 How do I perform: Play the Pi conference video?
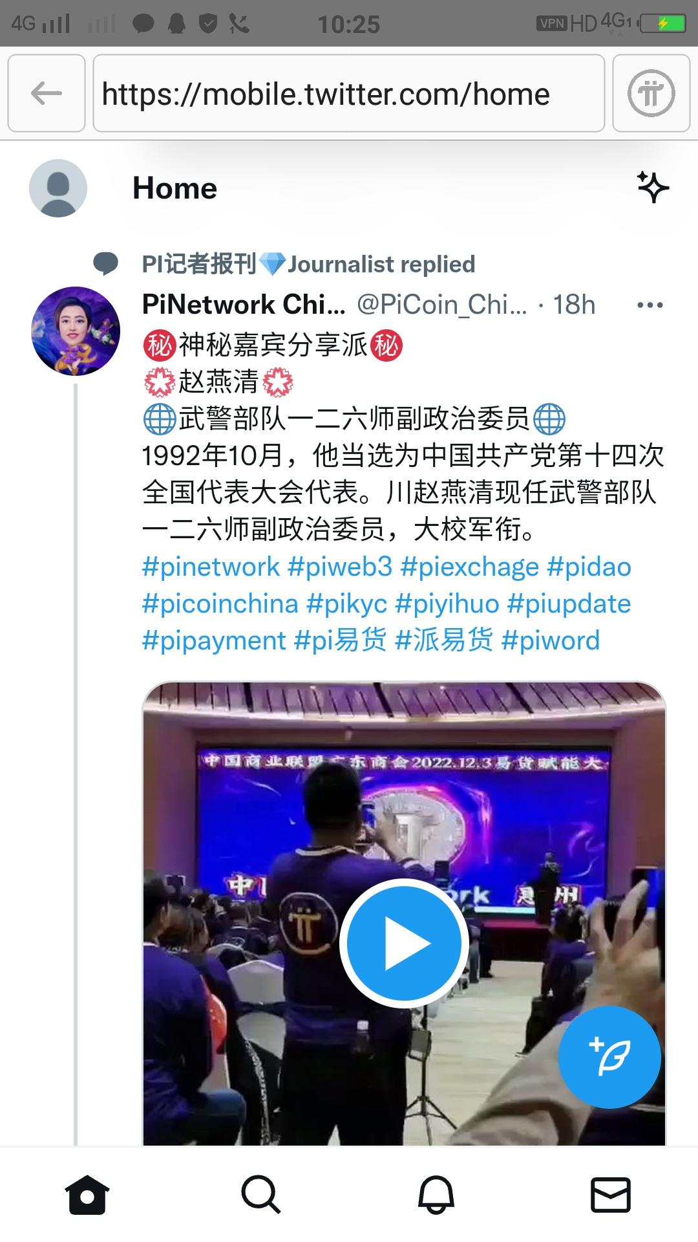(x=404, y=943)
